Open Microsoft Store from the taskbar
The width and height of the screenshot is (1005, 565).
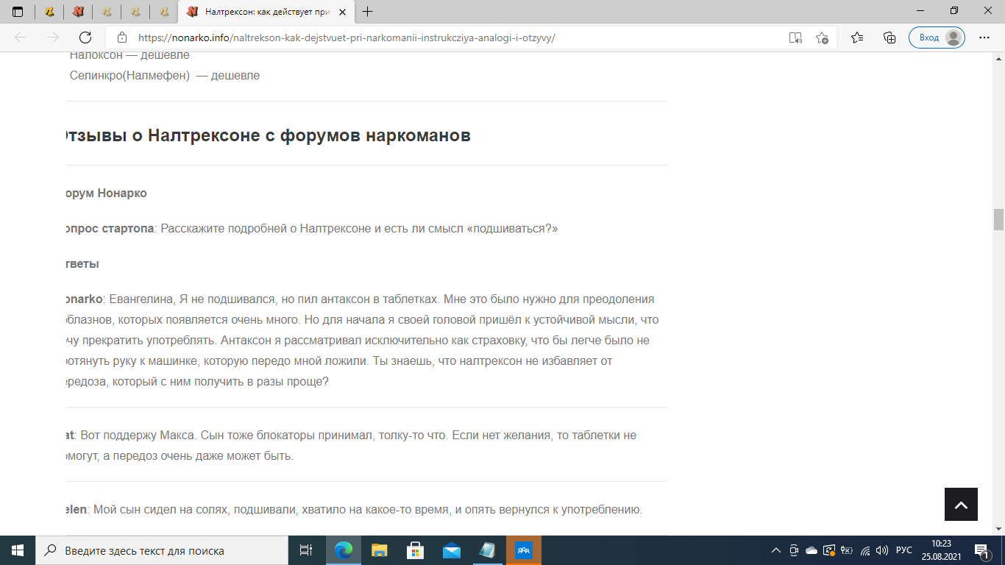pos(415,550)
